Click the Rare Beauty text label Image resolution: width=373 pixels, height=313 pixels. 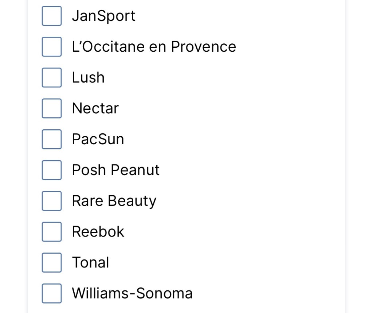(x=114, y=201)
